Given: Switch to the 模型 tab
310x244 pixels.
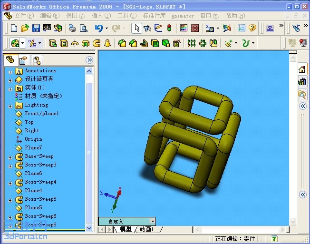Looking at the screenshot, I should pos(126,229).
